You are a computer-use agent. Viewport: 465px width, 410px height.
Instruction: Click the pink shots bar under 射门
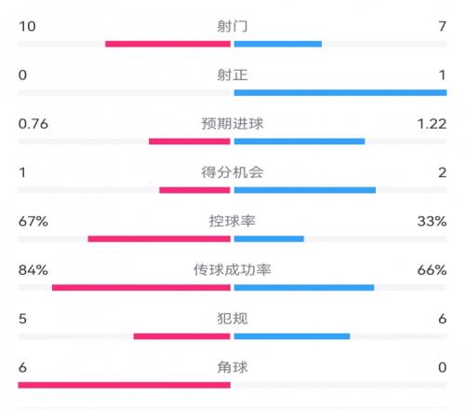tap(168, 44)
